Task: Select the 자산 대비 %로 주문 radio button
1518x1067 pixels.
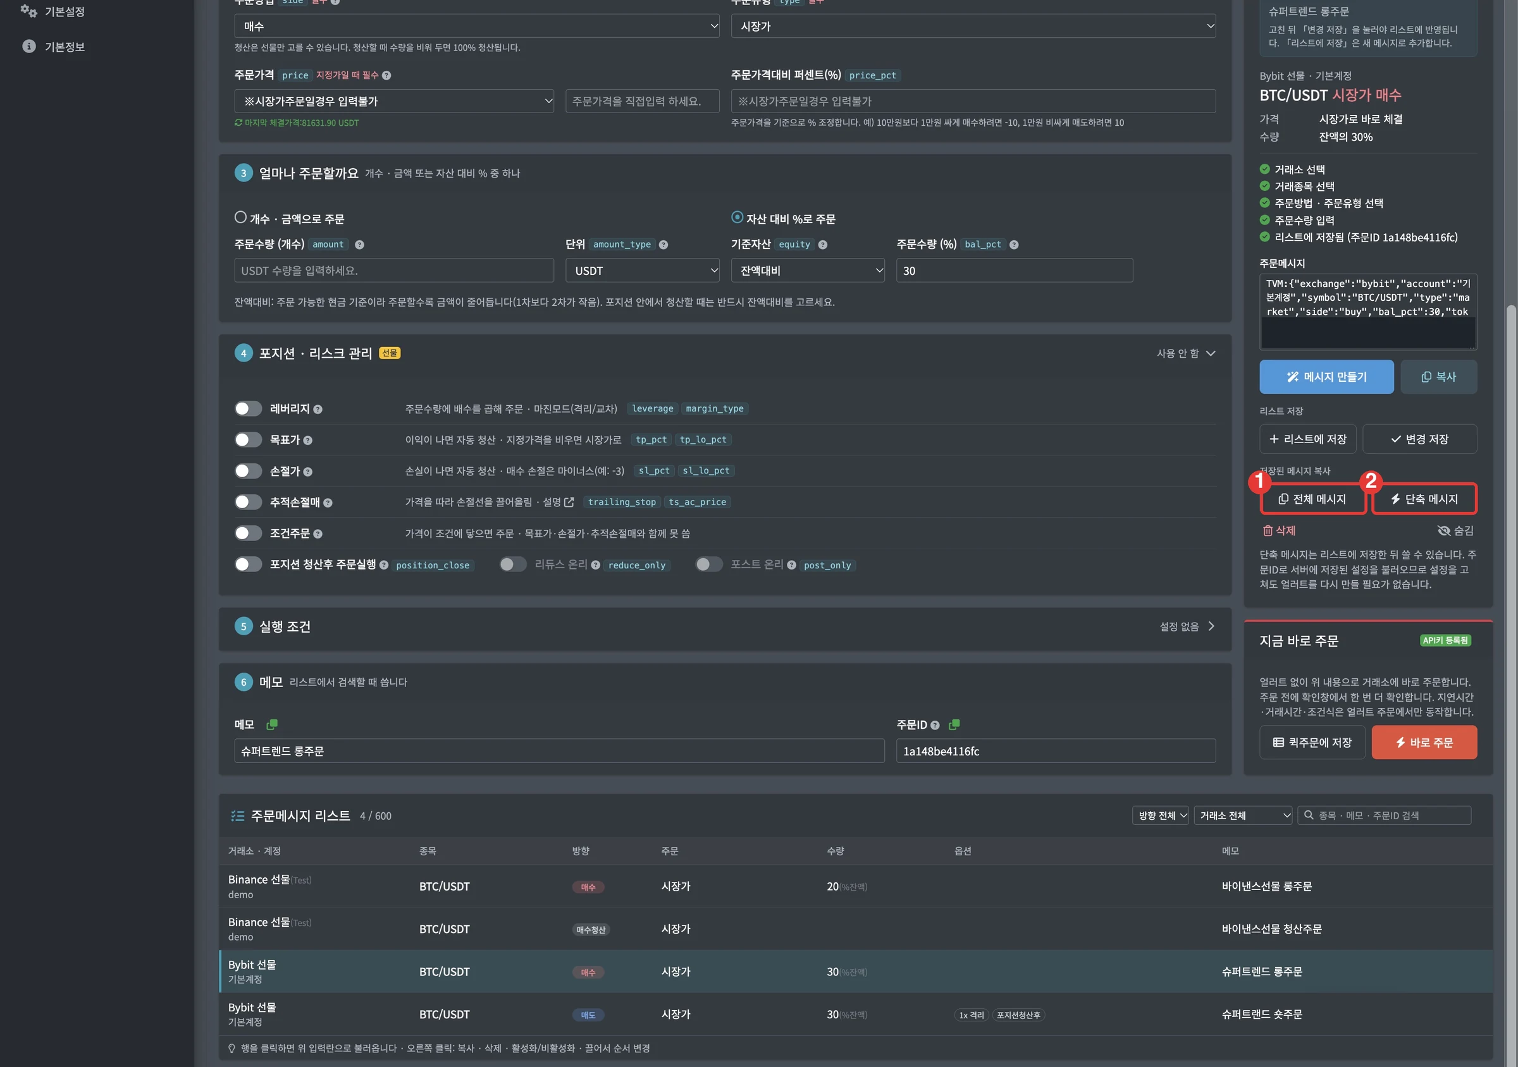Action: [x=737, y=217]
